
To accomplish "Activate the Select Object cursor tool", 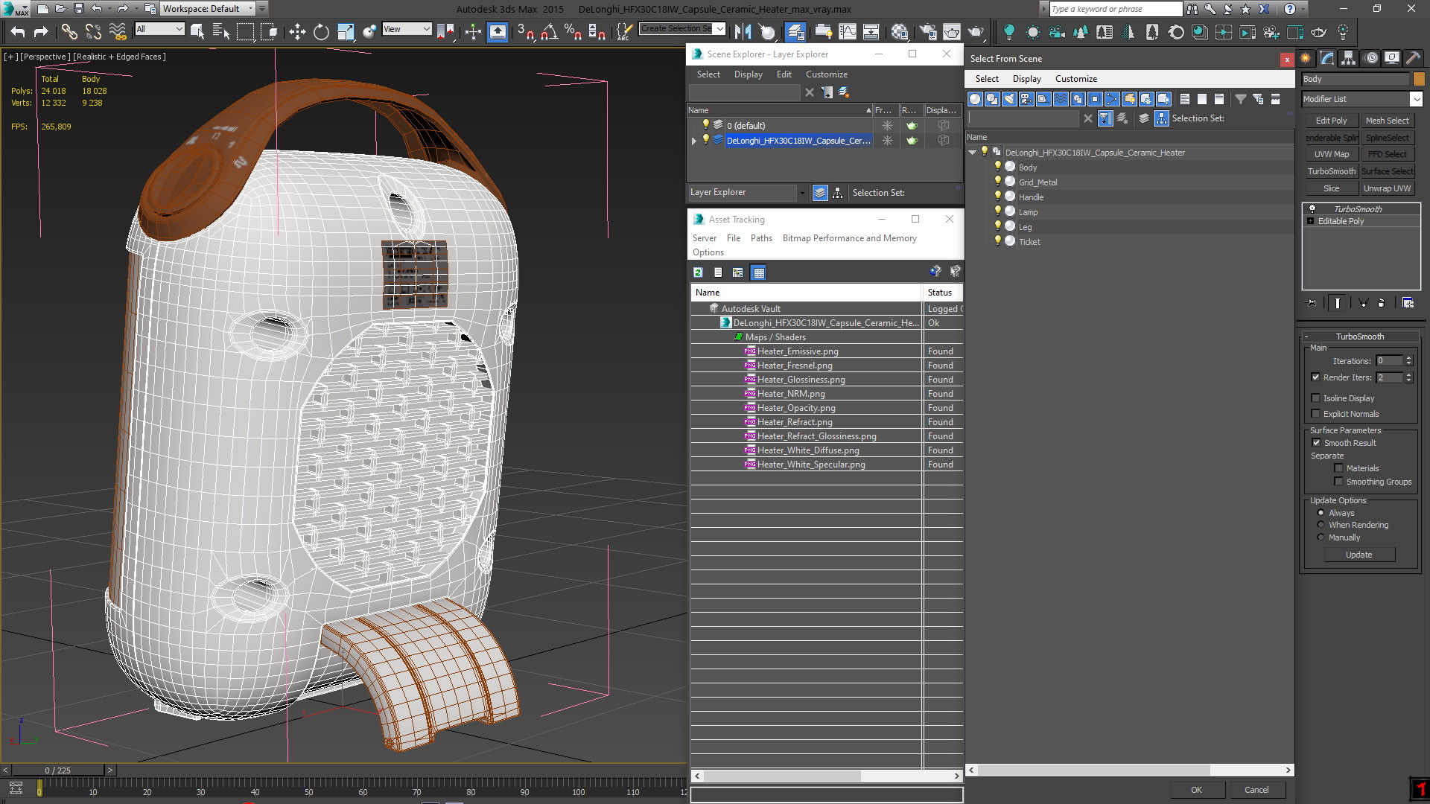I will 197,31.
